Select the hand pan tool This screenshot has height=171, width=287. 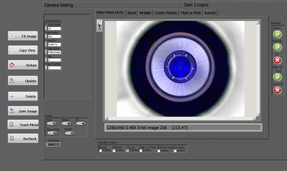[99, 29]
